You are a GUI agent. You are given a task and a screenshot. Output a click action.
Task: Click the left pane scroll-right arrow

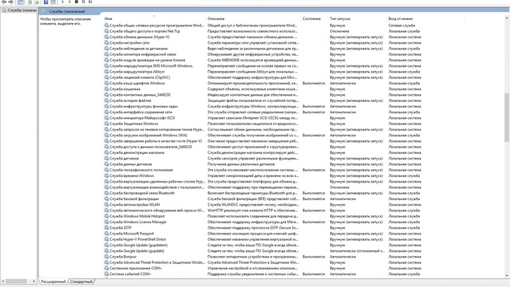pos(33,281)
